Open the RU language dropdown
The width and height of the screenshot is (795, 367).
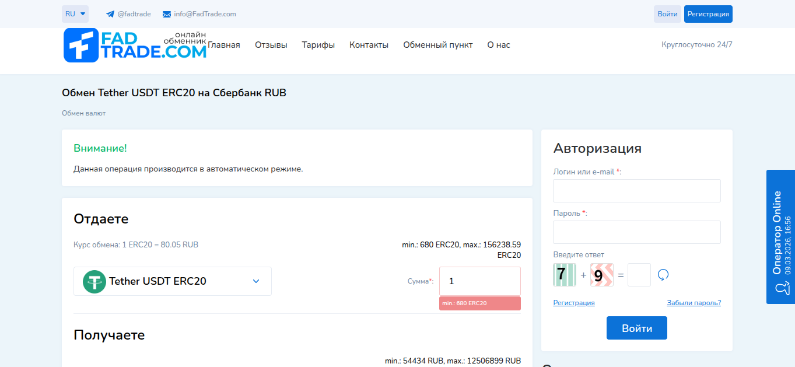pos(75,13)
